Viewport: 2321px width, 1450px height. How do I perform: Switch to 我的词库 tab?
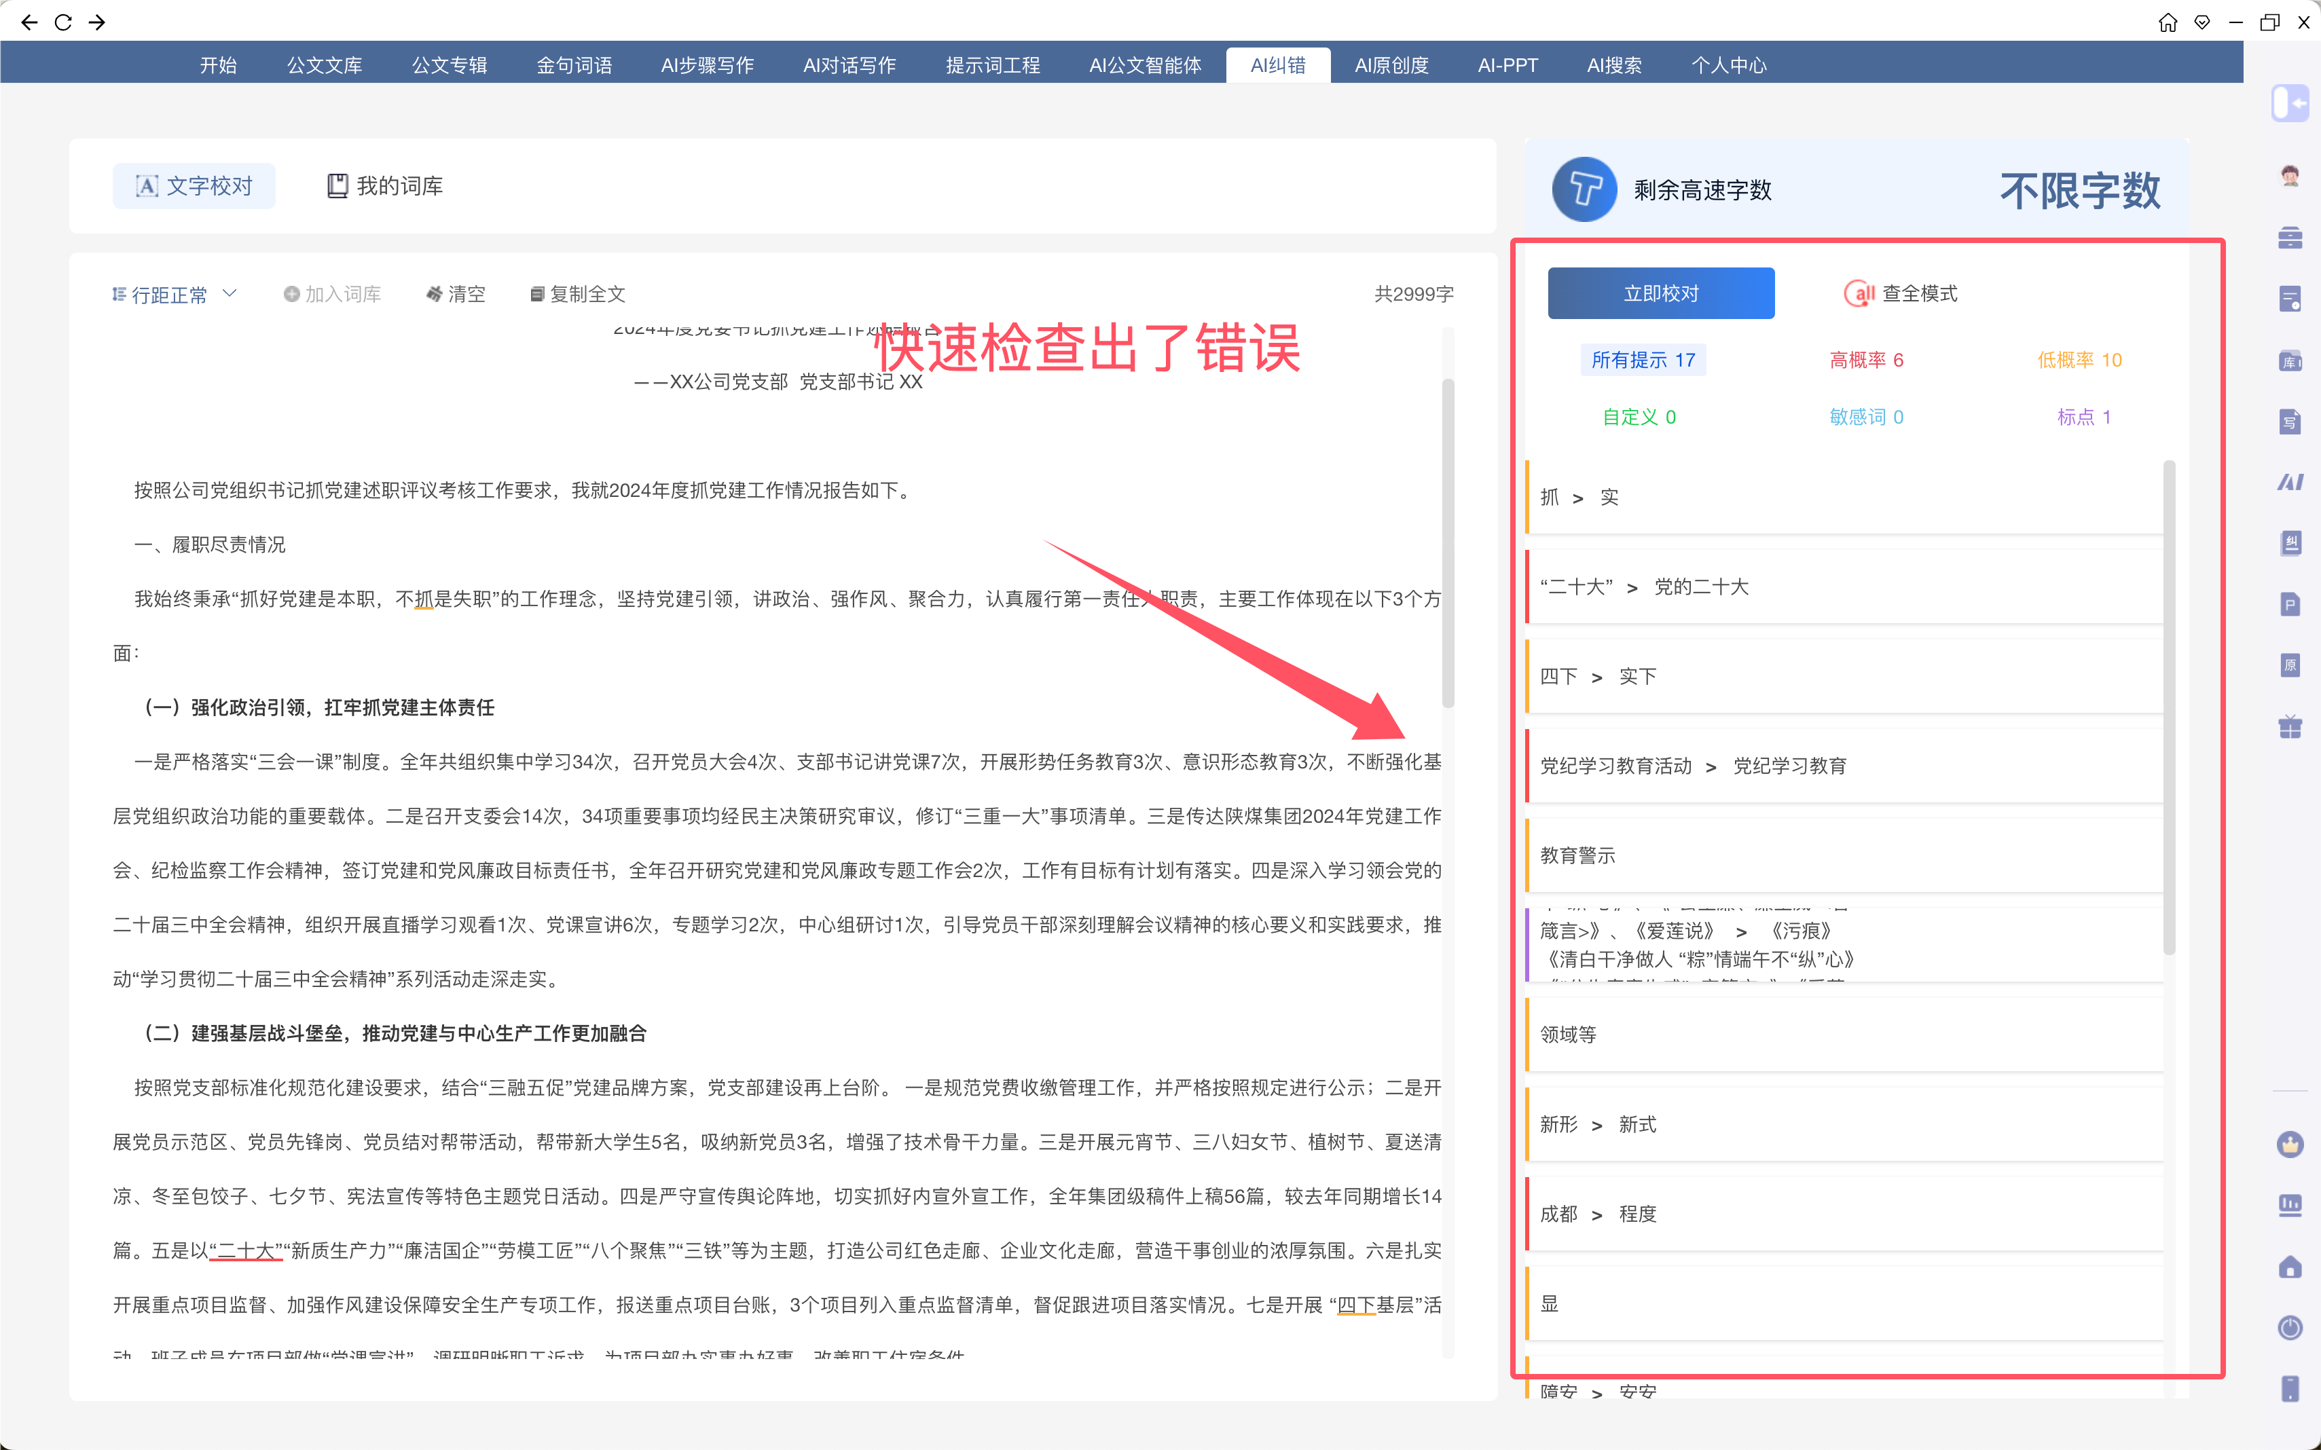tap(384, 186)
